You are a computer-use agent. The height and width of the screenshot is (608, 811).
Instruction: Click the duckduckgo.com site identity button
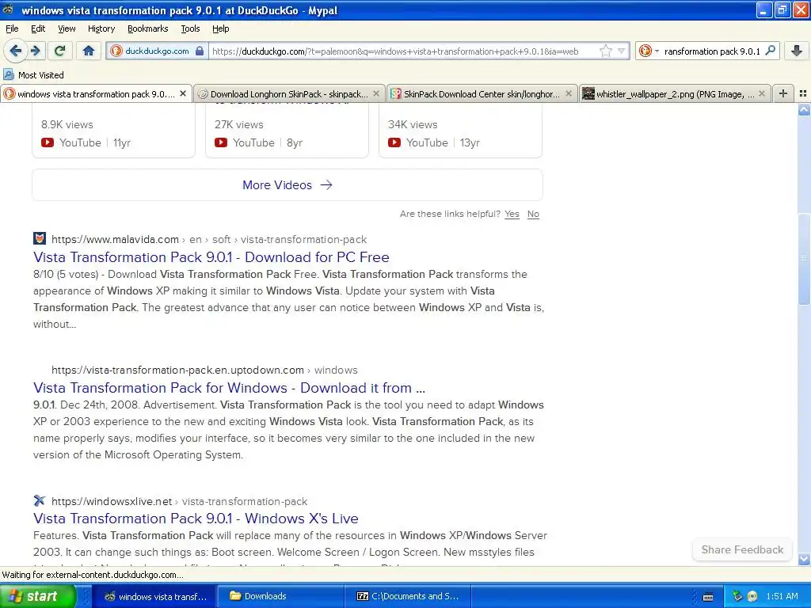tap(157, 51)
